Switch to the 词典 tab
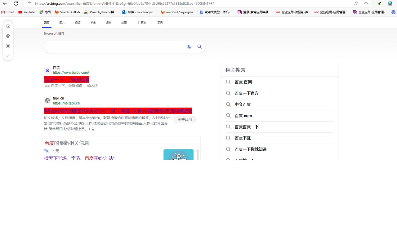The width and height of the screenshot is (397, 248). (x=109, y=23)
